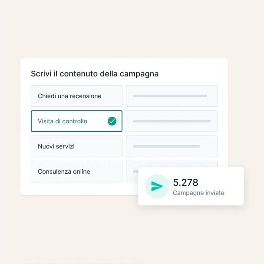This screenshot has height=264, width=264.
Task: Choose the "Nuovi servizi" campaign option
Action: tap(76, 146)
